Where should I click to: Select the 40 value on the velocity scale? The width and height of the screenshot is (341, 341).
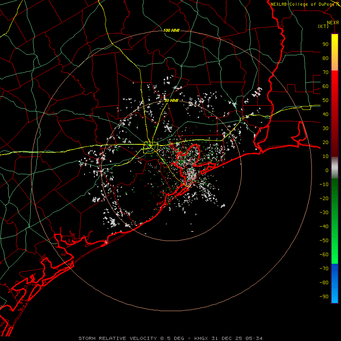(325, 114)
